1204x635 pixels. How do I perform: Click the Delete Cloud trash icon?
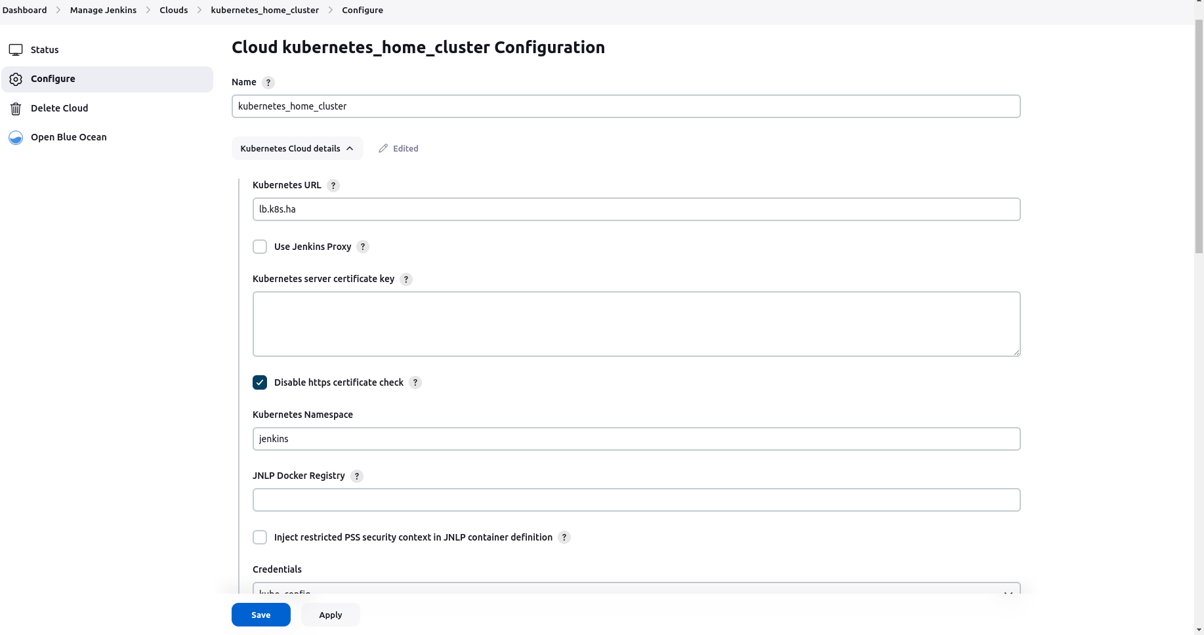coord(16,108)
